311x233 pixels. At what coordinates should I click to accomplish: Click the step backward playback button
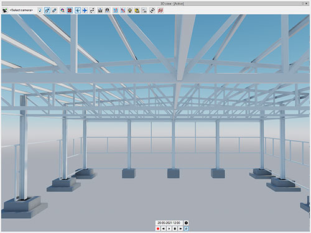[164, 229]
